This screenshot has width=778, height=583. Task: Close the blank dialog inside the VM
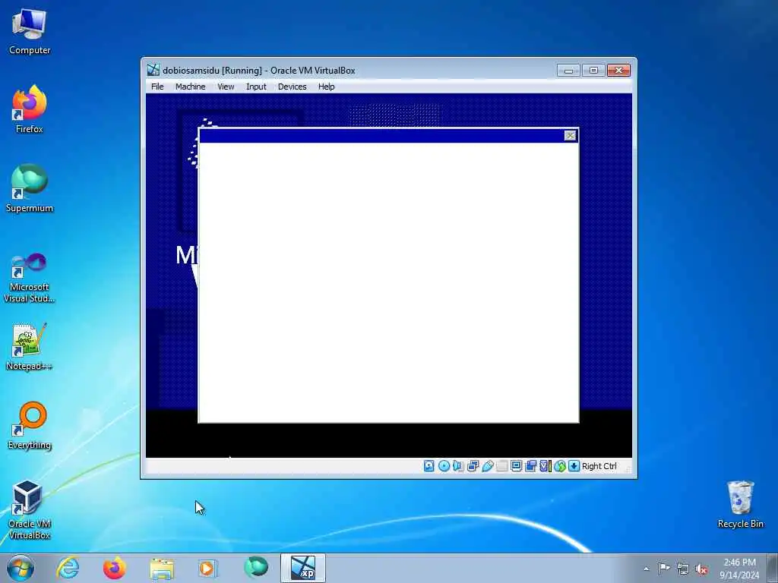(x=571, y=136)
